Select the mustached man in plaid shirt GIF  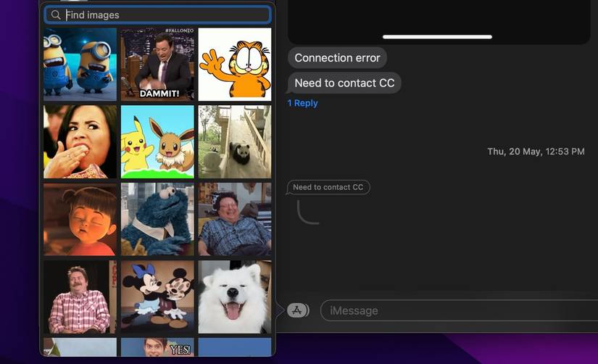click(80, 297)
